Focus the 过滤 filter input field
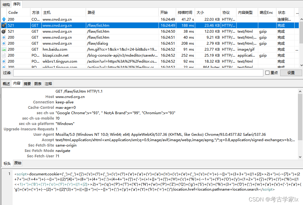The width and height of the screenshot is (303, 205). [x=138, y=73]
